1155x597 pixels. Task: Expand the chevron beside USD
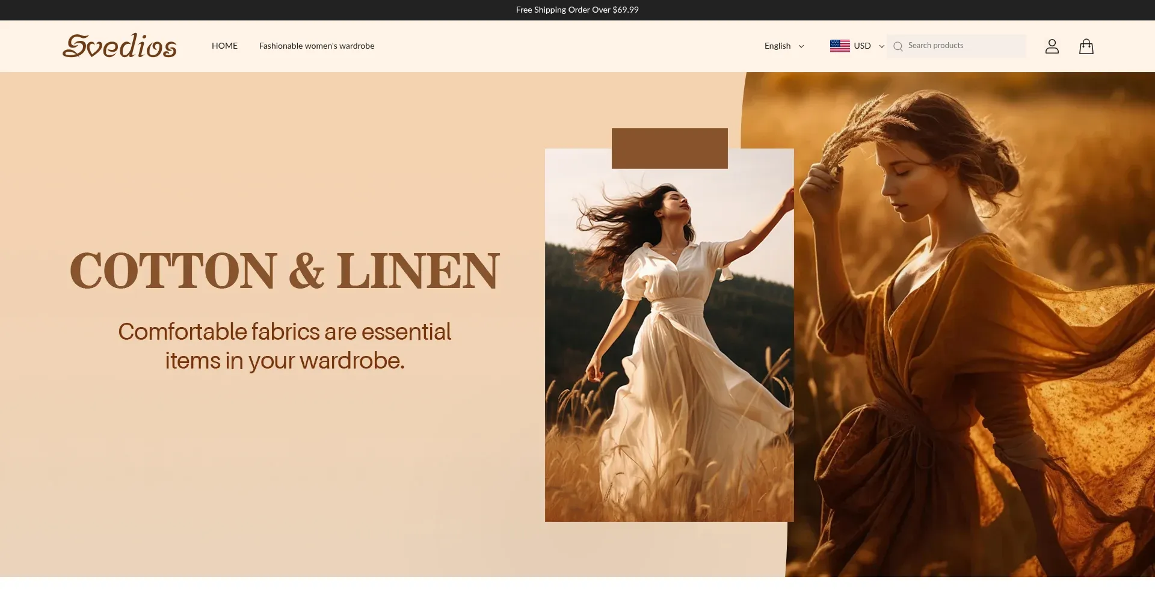point(882,46)
